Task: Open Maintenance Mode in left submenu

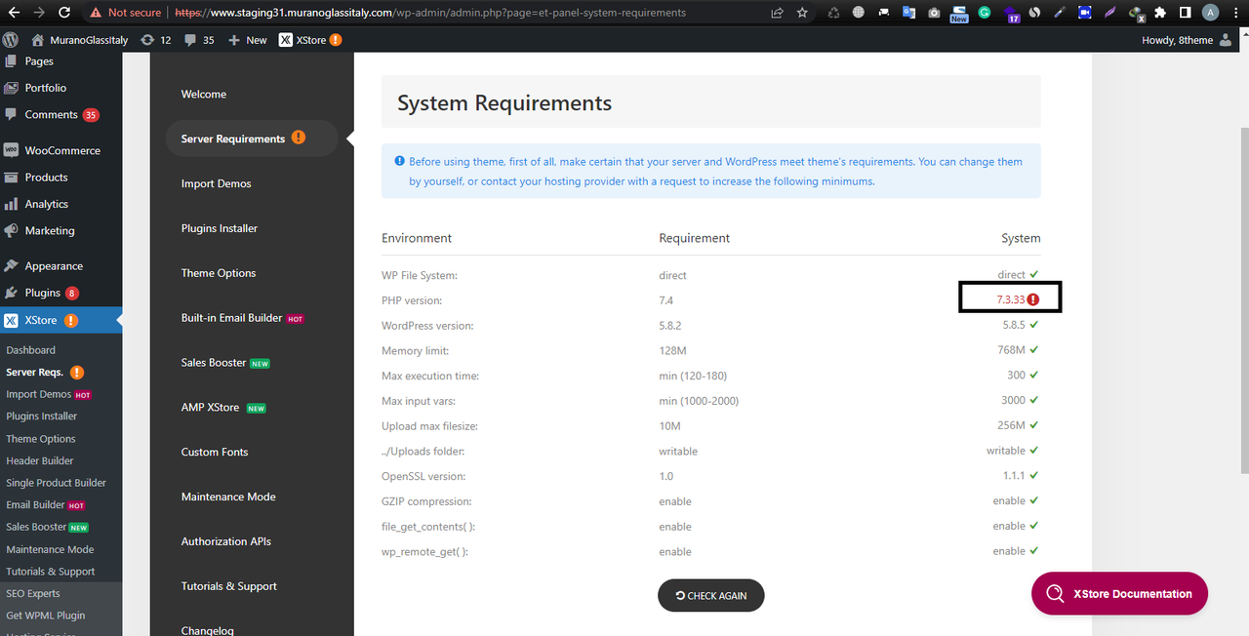Action: coord(50,549)
